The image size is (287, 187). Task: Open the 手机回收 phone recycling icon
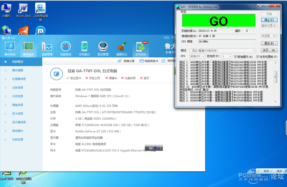(x=140, y=48)
